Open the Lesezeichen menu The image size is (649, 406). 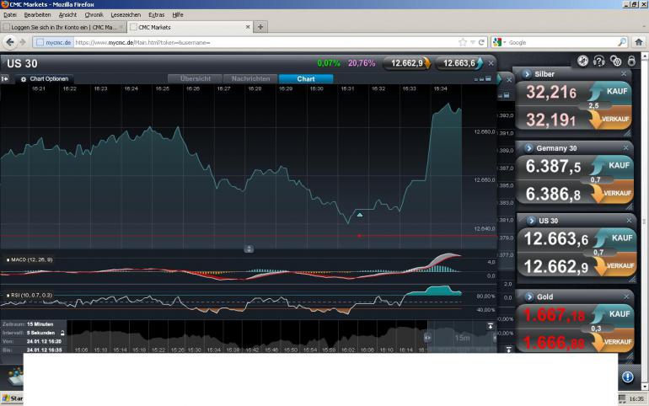click(x=126, y=15)
